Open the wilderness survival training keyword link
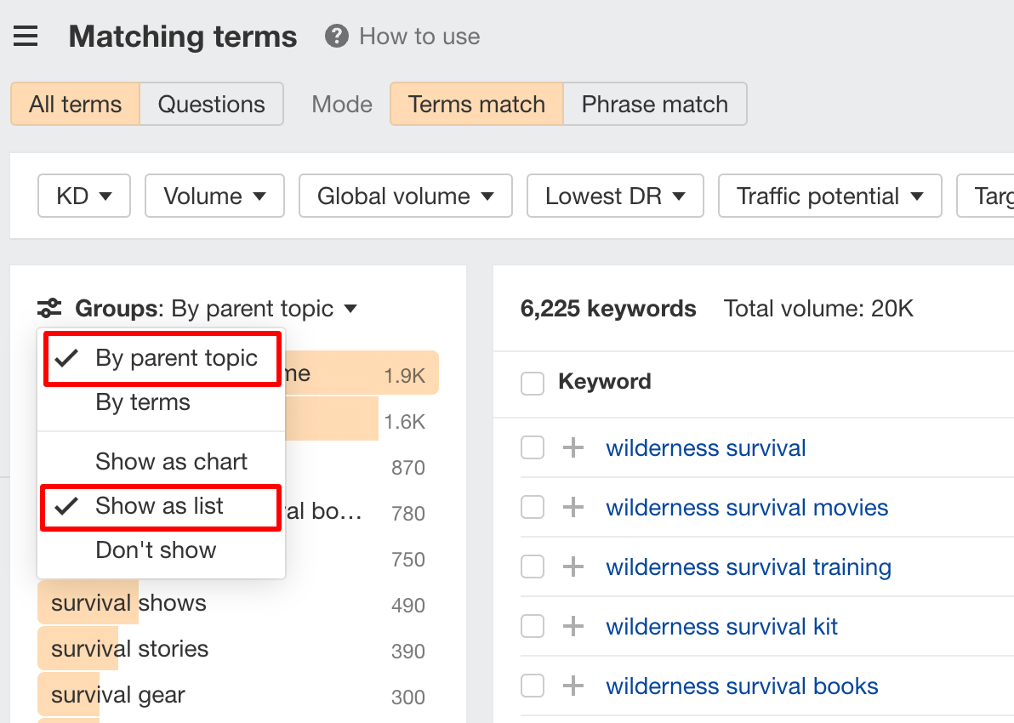This screenshot has height=723, width=1014. point(749,567)
